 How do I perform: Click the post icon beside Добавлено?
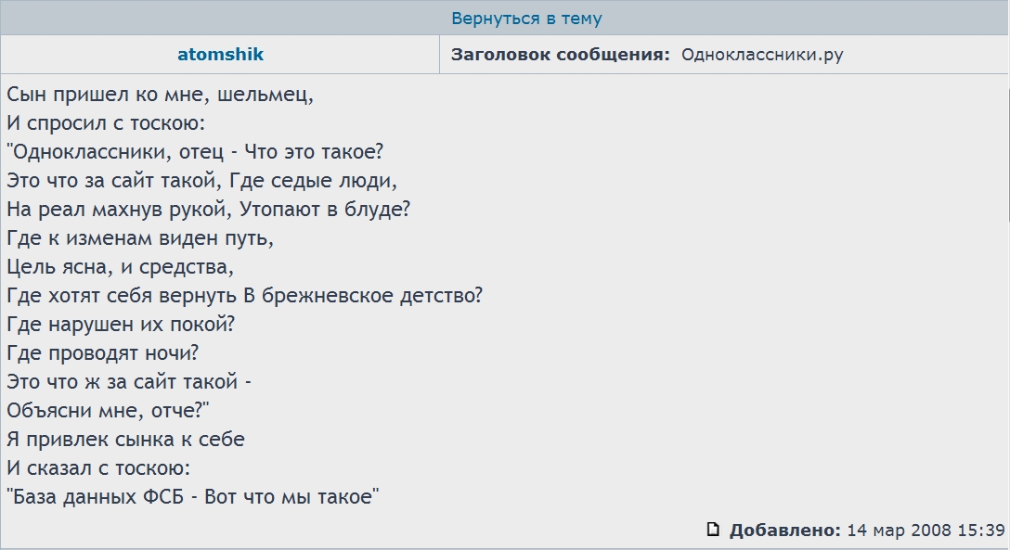coord(713,530)
